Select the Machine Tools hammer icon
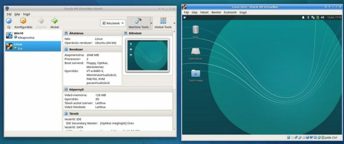The width and height of the screenshot is (344, 144). (138, 21)
